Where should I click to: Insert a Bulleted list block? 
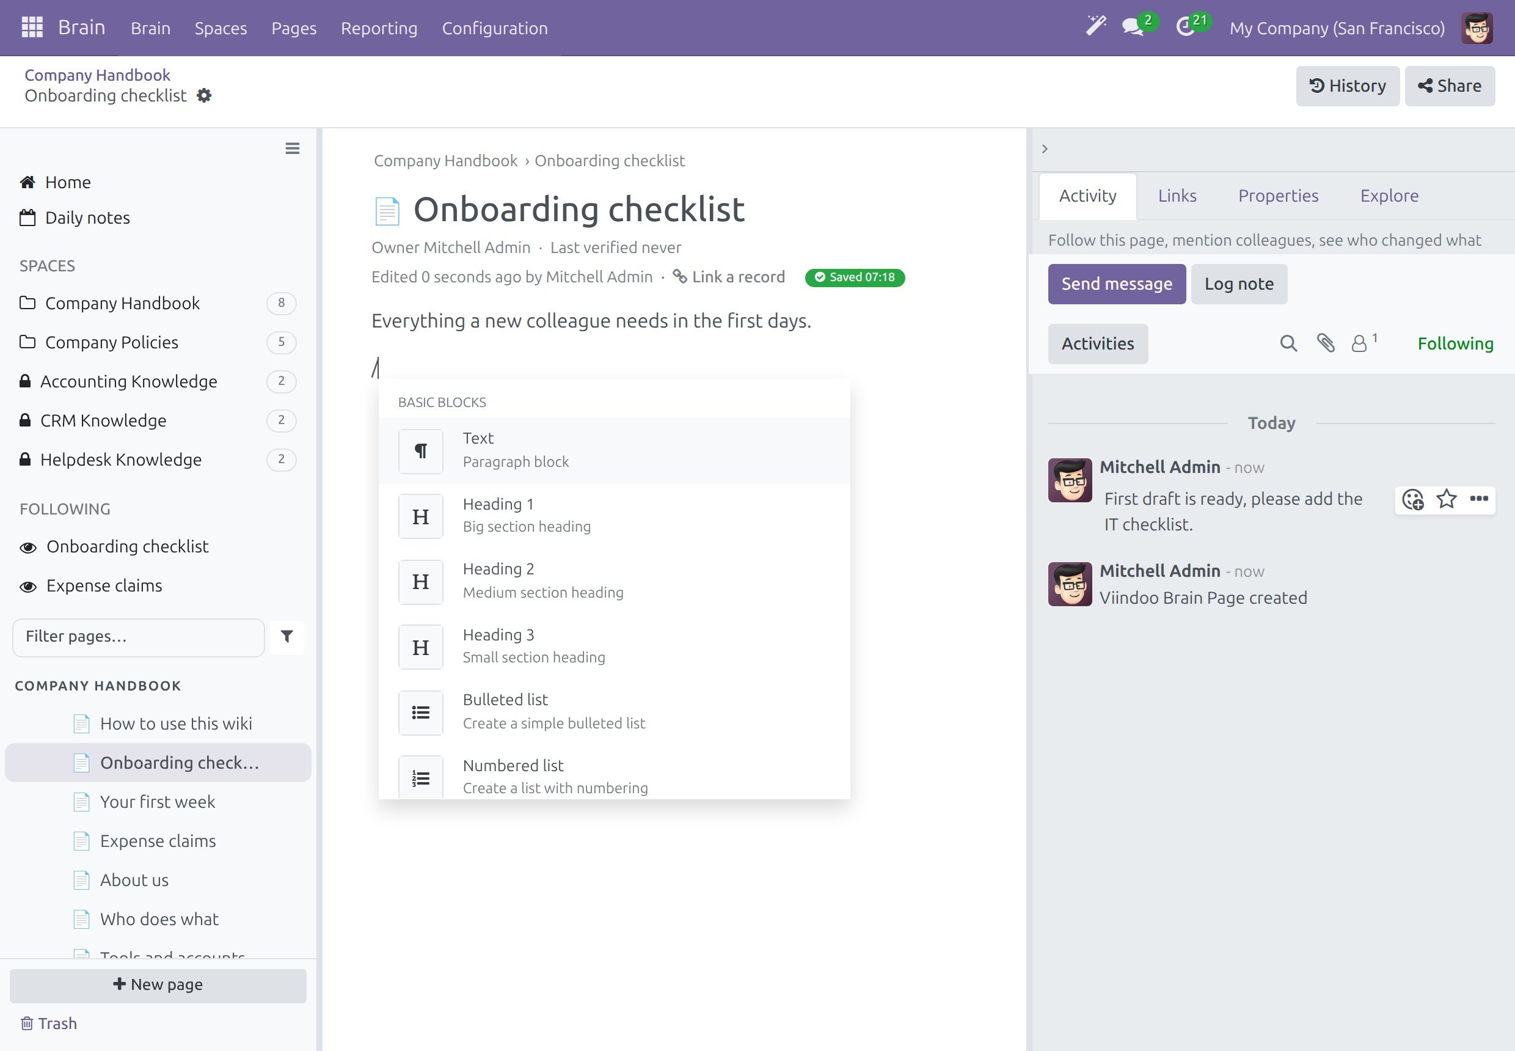(614, 712)
